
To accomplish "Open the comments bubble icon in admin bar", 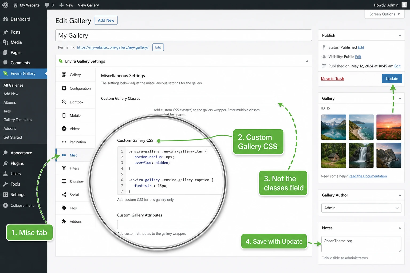I will click(x=47, y=5).
